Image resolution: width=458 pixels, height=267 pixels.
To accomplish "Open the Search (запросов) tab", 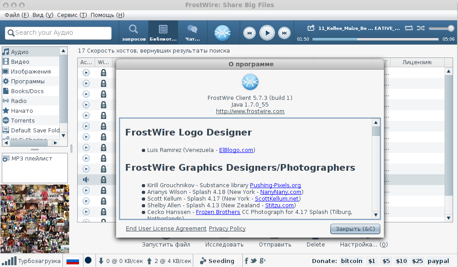I will (x=134, y=33).
